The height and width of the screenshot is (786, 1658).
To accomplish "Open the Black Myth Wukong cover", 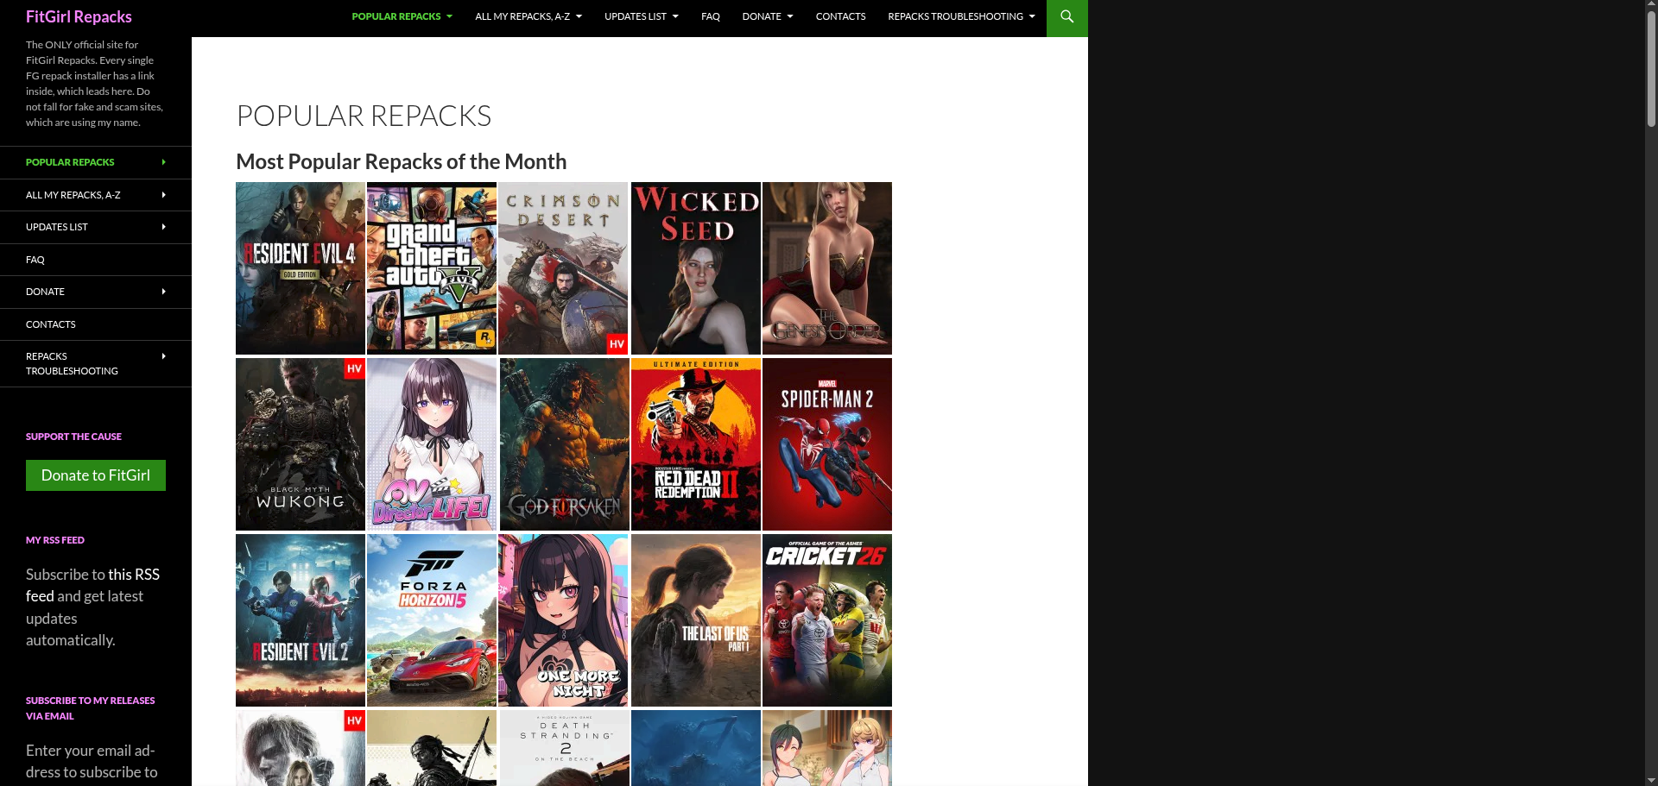I will [x=301, y=444].
